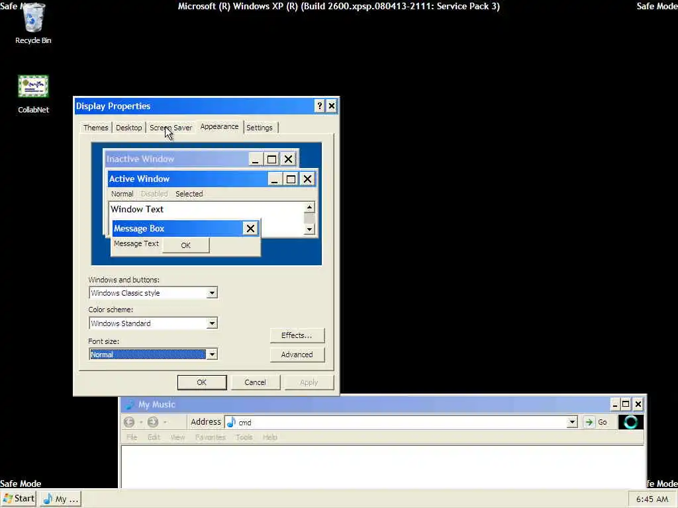The width and height of the screenshot is (678, 508).
Task: Minimize the My Music window
Action: tap(615, 404)
